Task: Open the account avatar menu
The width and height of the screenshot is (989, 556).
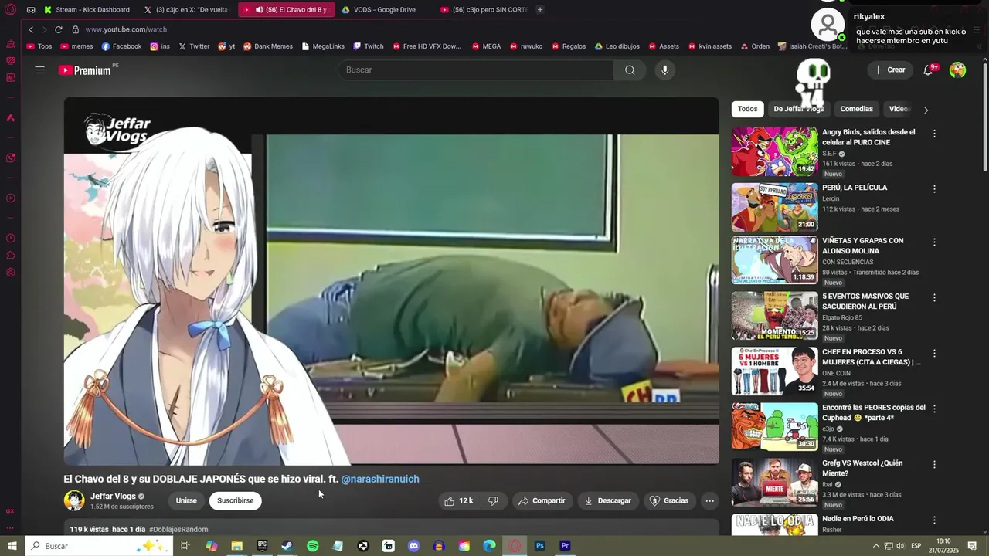Action: click(x=957, y=70)
